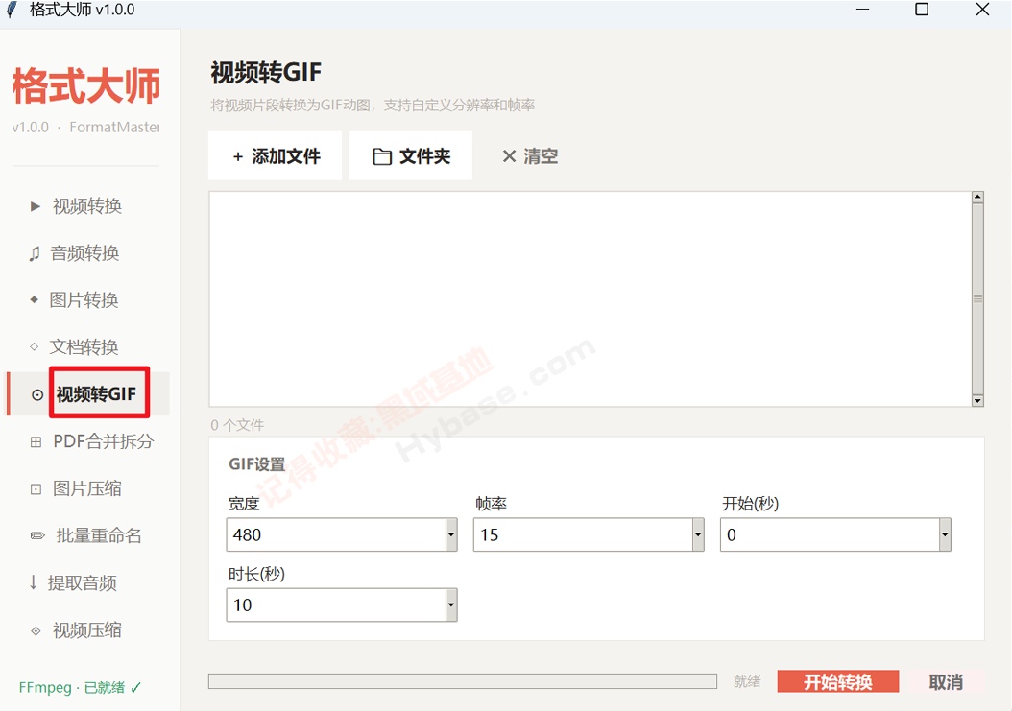Open the 开始(秒) dropdown arrow
This screenshot has width=1012, height=711.
(945, 534)
